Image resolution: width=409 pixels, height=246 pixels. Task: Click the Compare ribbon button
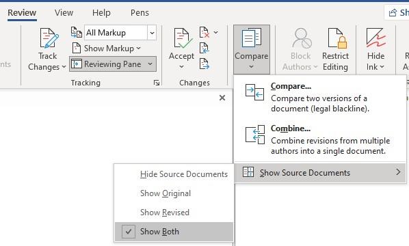point(252,49)
